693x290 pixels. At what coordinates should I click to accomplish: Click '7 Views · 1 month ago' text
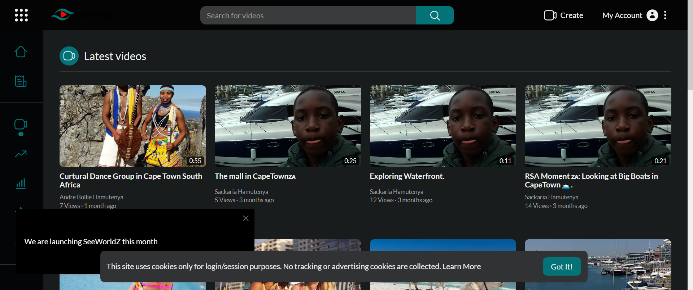tap(88, 206)
